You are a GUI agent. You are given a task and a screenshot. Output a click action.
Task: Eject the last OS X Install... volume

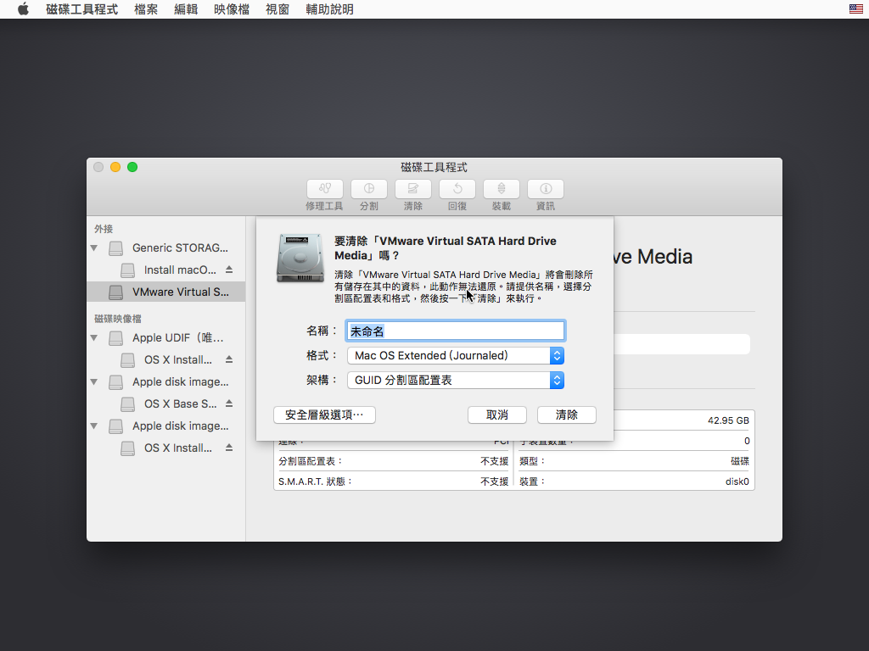pos(229,448)
